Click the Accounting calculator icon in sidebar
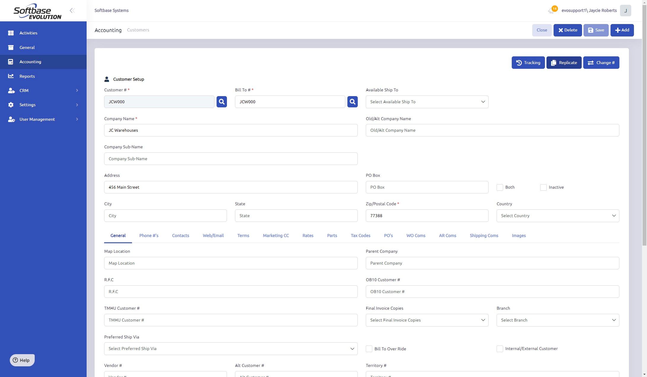Image resolution: width=647 pixels, height=377 pixels. coord(11,62)
